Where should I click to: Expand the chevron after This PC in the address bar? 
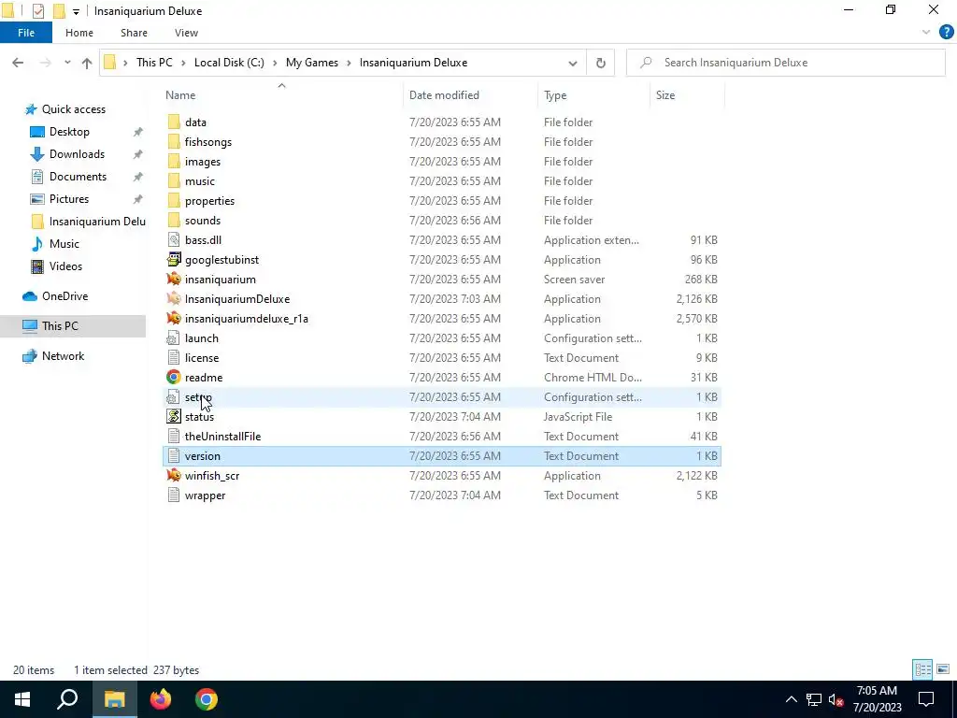coord(183,63)
